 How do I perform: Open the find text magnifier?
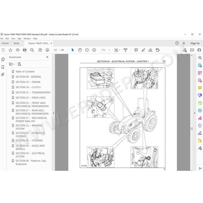point(32,50)
